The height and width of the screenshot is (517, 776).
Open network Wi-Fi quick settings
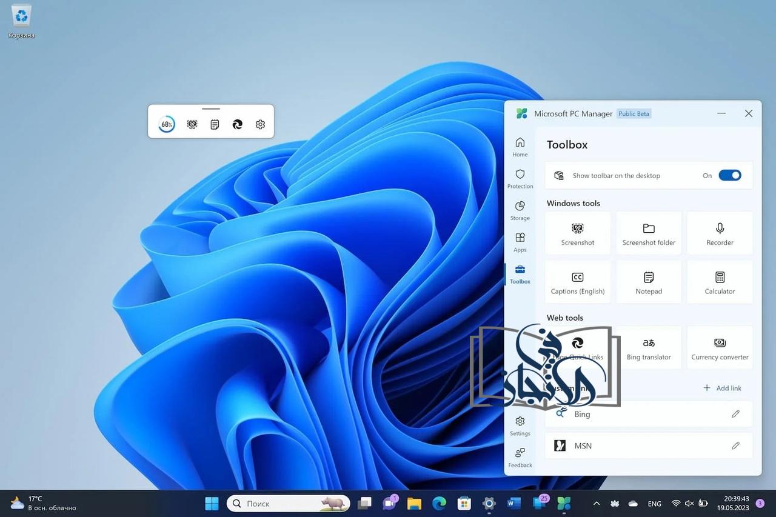point(676,503)
